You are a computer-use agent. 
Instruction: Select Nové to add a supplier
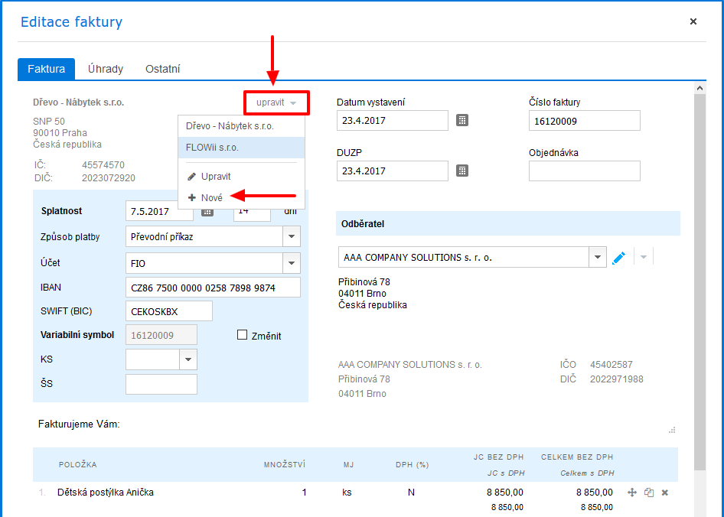tap(241, 197)
